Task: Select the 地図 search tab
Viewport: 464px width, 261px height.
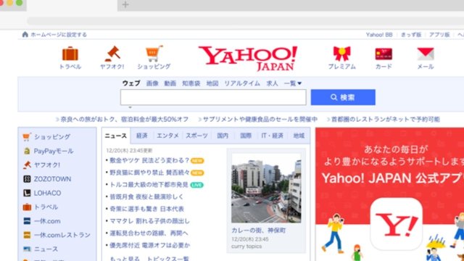Action: click(x=212, y=83)
